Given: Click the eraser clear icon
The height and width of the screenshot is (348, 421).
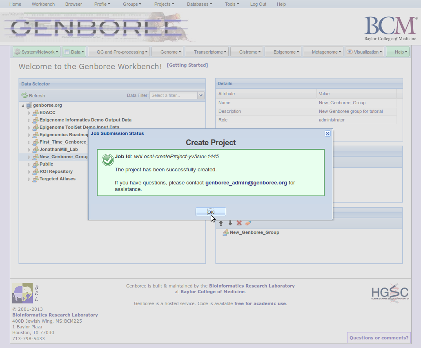Looking at the screenshot, I should (248, 223).
